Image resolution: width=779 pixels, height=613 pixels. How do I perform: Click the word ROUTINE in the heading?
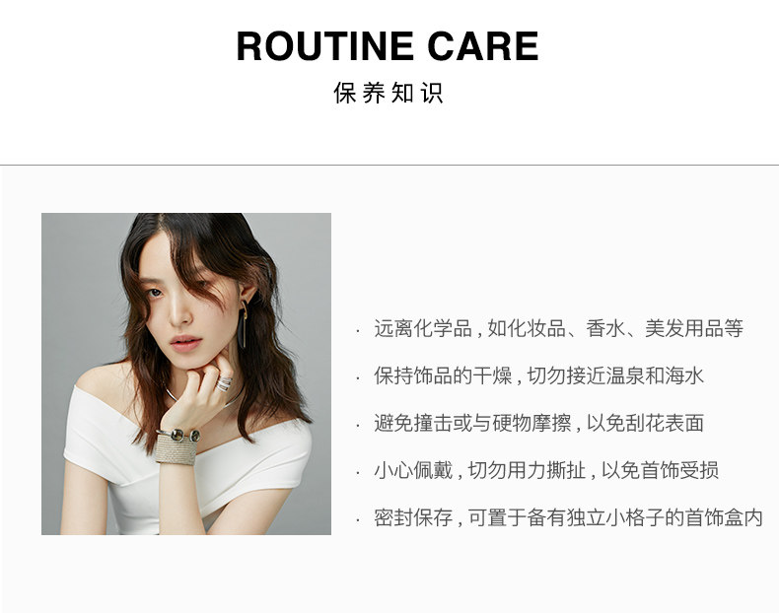tap(325, 46)
